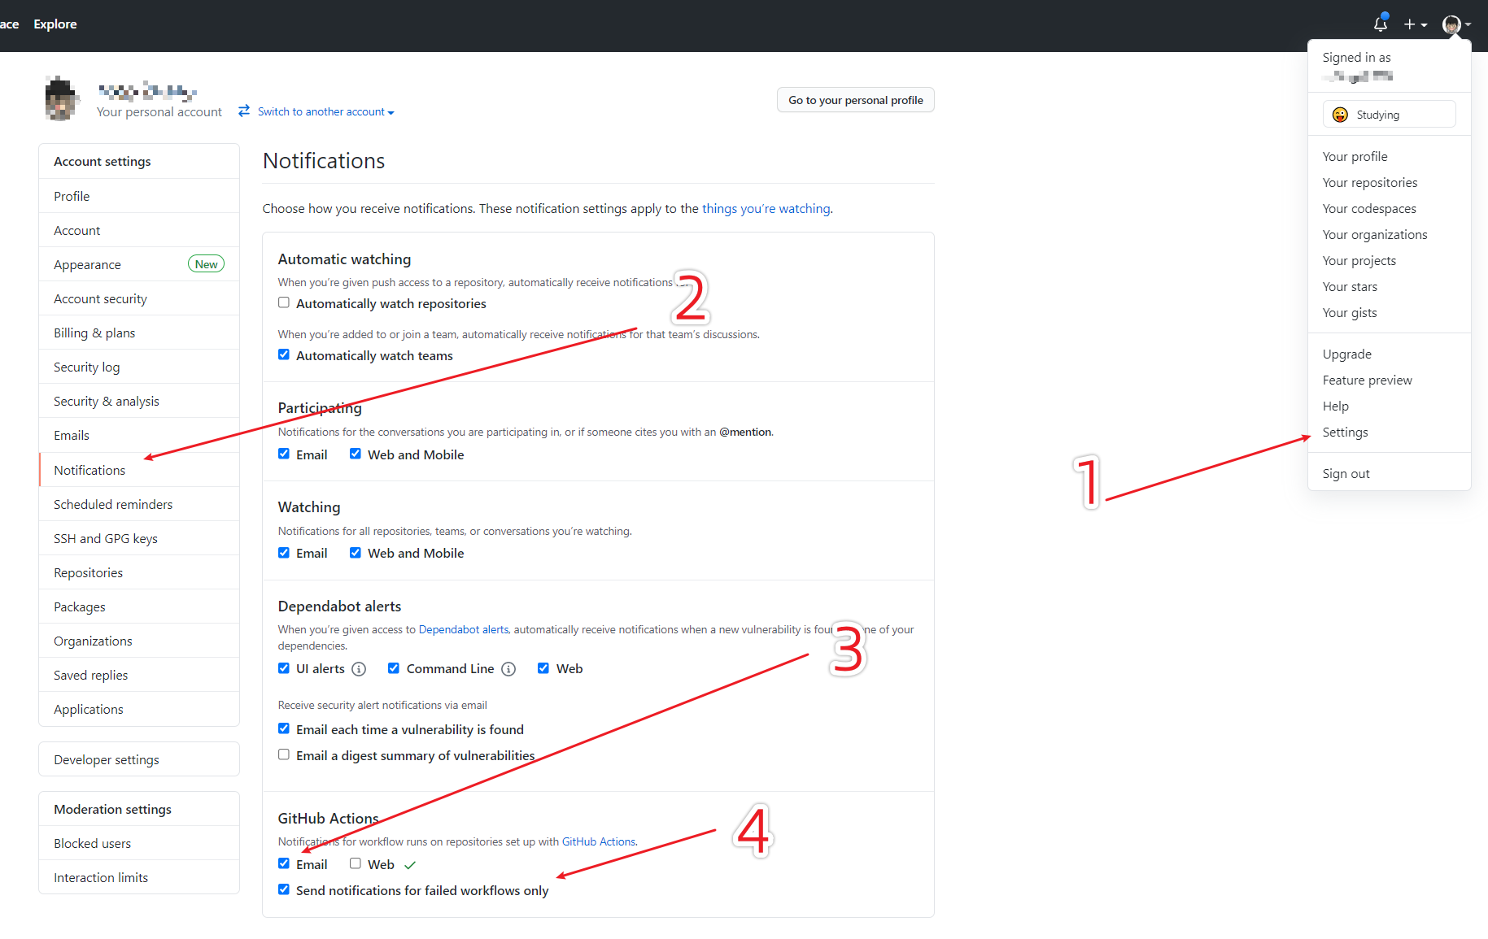
Task: Select Your profile in user menu
Action: (x=1390, y=156)
